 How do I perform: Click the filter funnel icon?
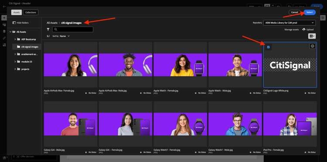point(48,30)
